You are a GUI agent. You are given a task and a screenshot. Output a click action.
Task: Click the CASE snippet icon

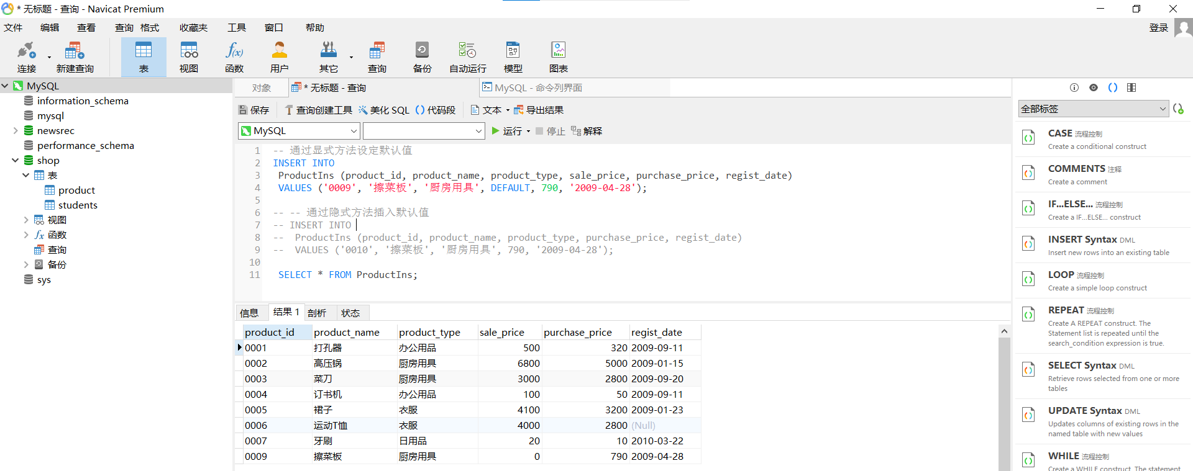pyautogui.click(x=1029, y=138)
